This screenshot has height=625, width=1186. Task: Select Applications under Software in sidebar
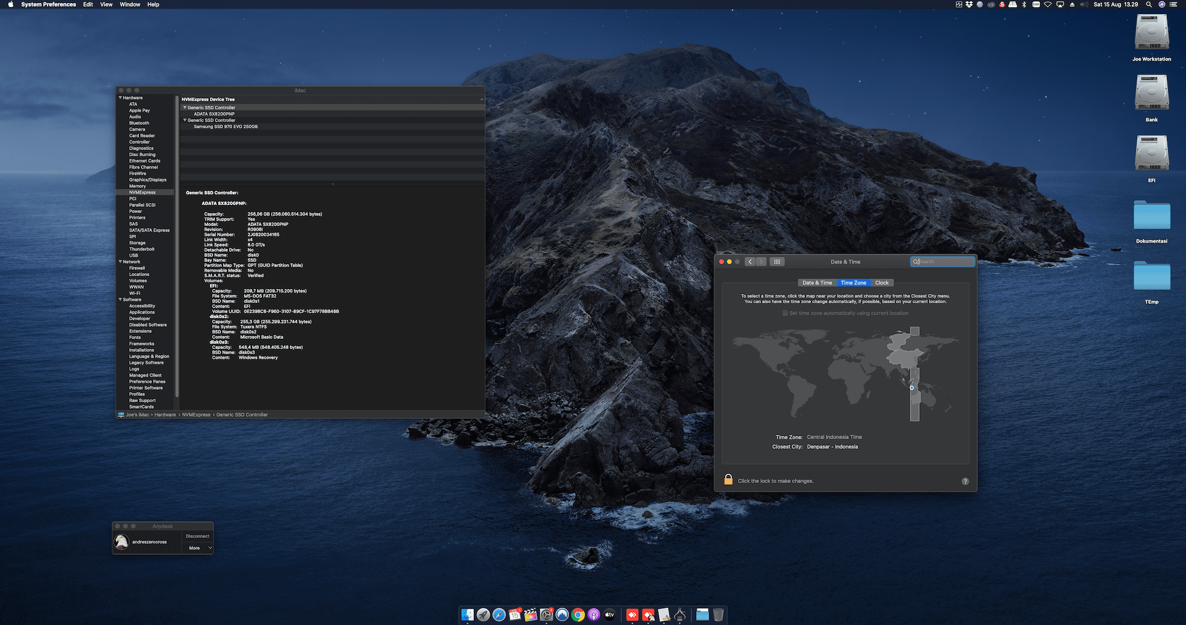[x=142, y=312]
